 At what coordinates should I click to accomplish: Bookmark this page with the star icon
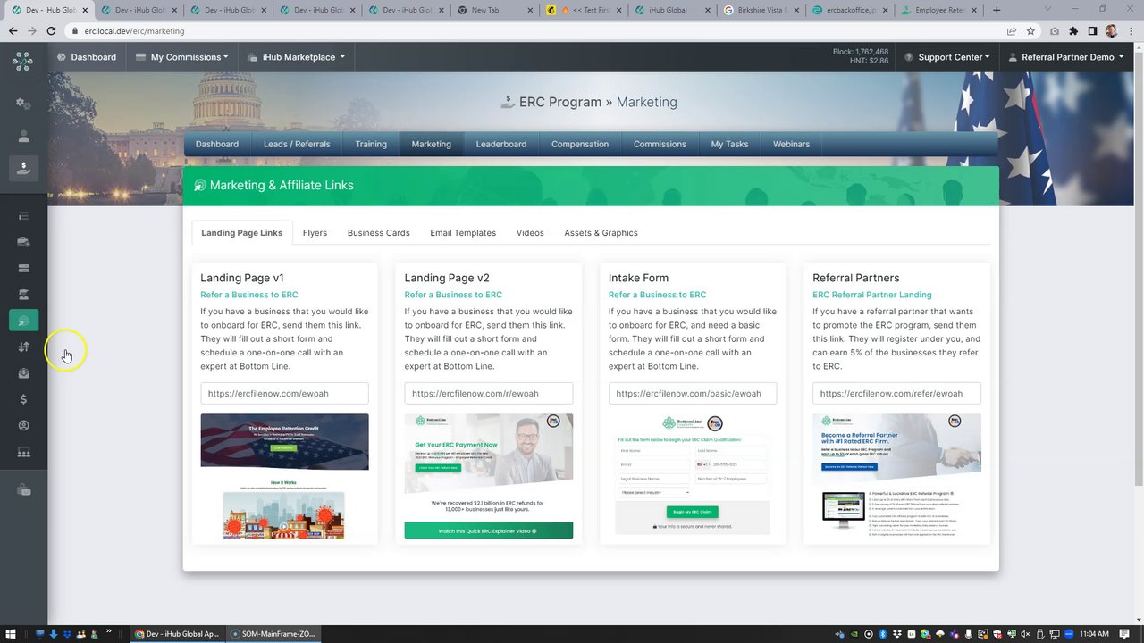point(1030,30)
